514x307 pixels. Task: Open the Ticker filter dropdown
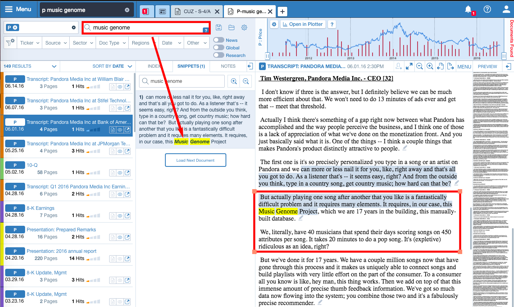29,43
